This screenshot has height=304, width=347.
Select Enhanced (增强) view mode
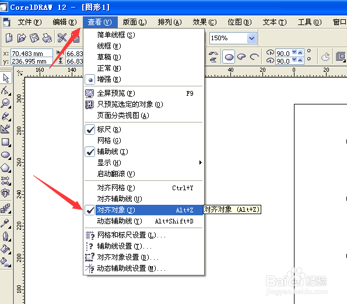click(143, 79)
